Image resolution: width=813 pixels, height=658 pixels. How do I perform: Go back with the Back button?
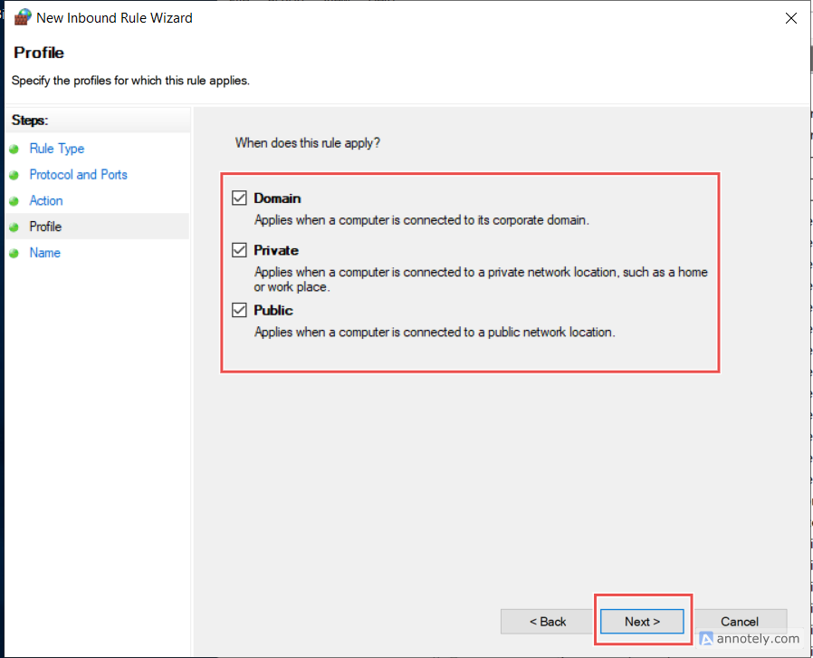(547, 622)
